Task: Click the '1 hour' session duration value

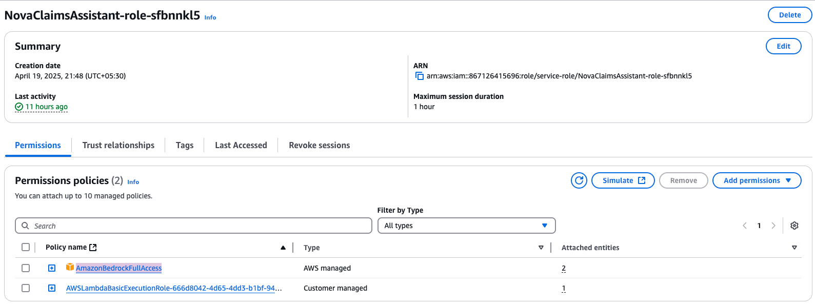Action: [x=424, y=107]
